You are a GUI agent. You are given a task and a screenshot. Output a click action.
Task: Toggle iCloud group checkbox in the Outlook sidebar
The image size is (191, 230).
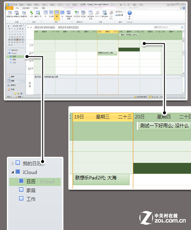(10, 53)
